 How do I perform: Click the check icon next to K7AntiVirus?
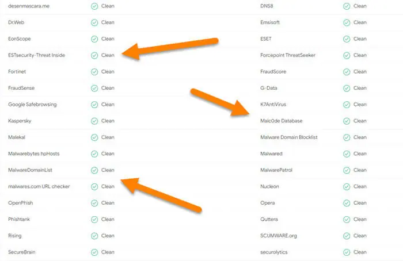click(x=347, y=105)
